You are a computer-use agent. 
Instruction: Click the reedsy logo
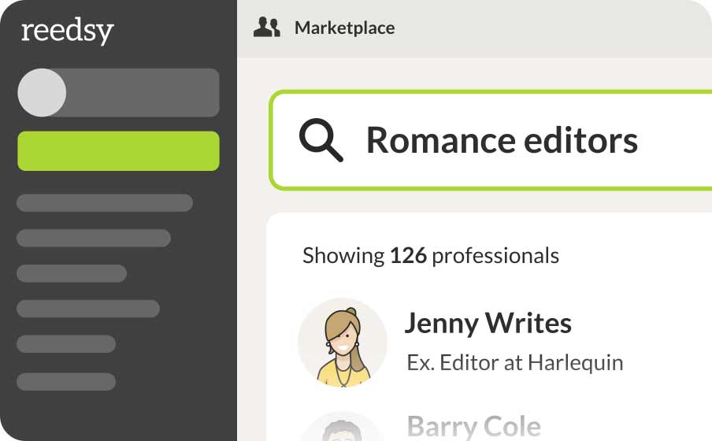(x=67, y=31)
